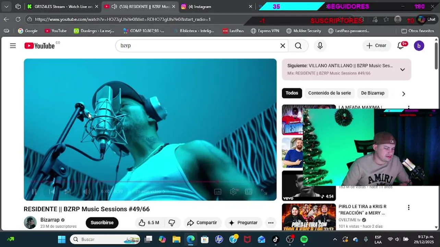The image size is (440, 247).
Task: Open the Duolingo bookmark
Action: [94, 31]
